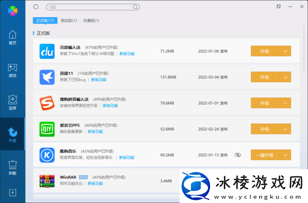Expand dropdown arrow next to 百度输入法 upgrade
Screen dimensions: 308x203
click(x=285, y=51)
